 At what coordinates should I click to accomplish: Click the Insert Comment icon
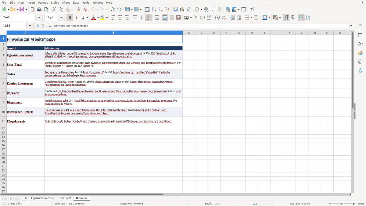point(213,9)
